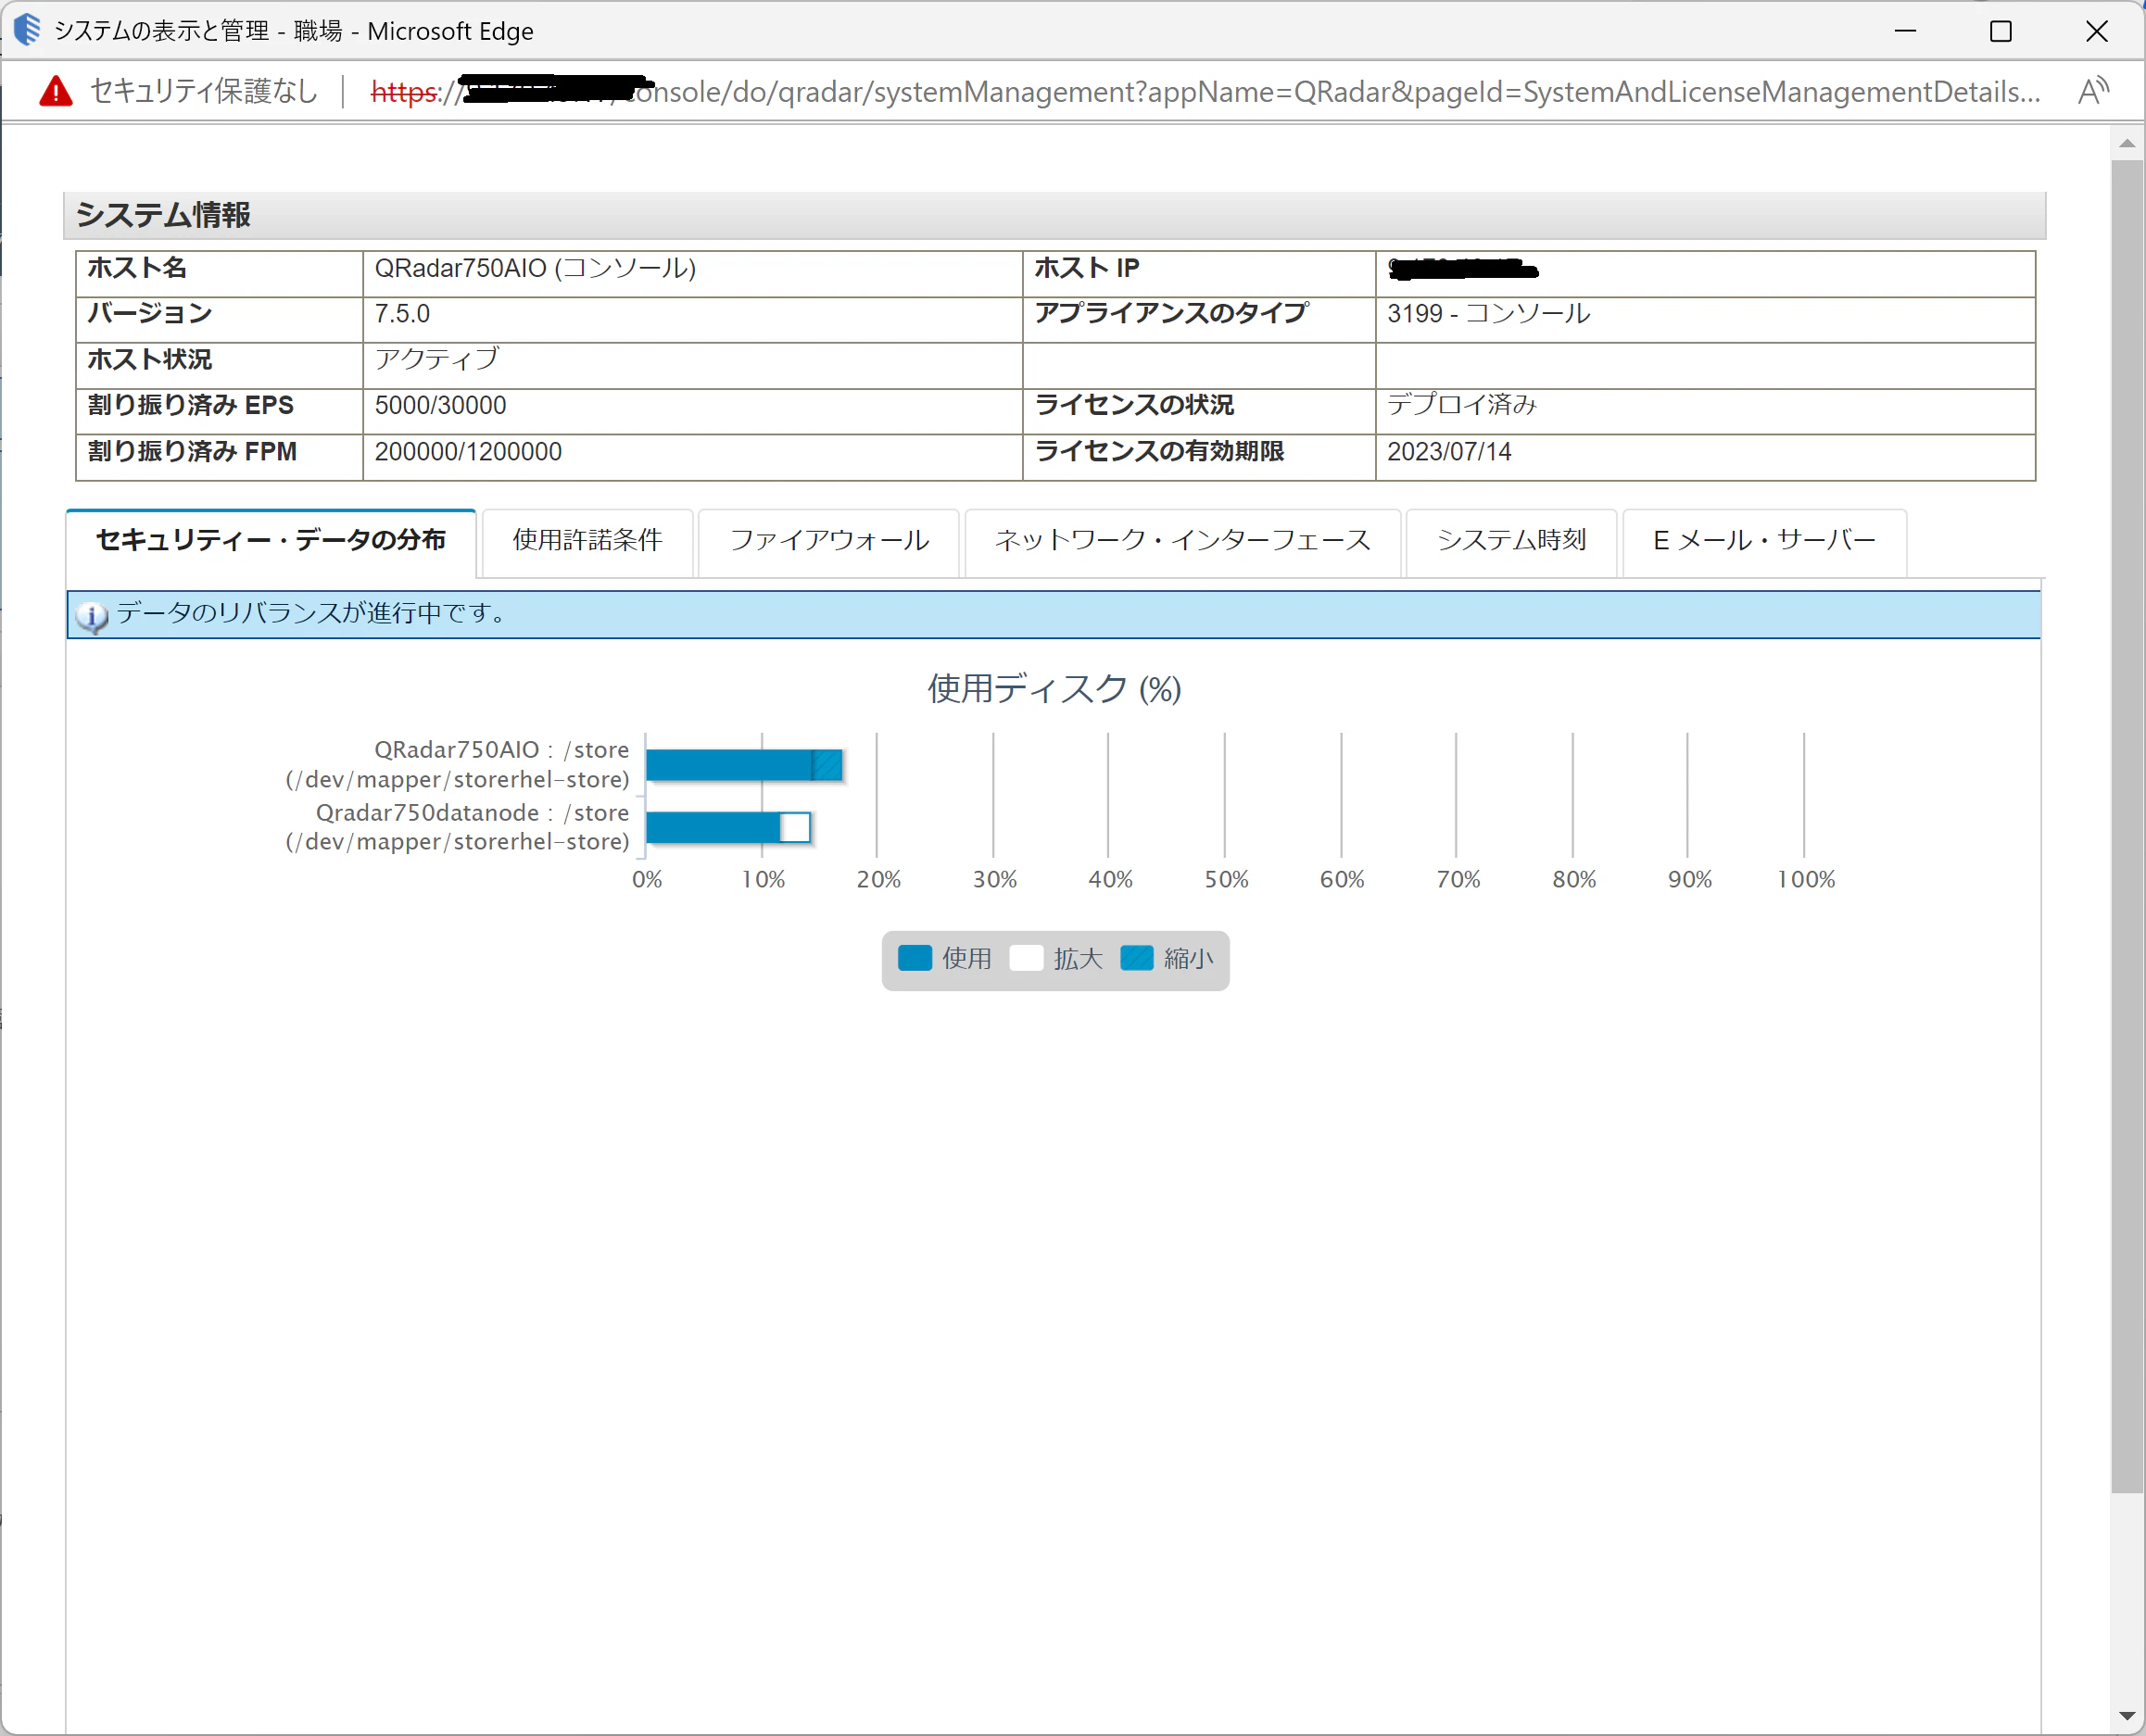Click the scrollbar up arrow
This screenshot has height=1736, width=2146.
2127,143
